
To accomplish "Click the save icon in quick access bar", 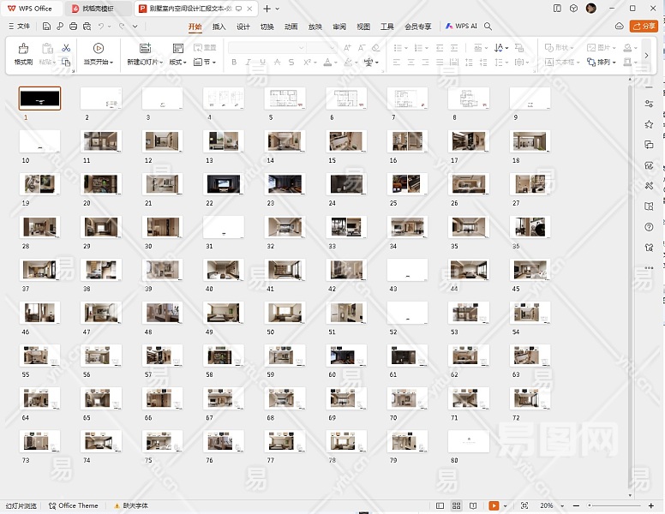I will point(46,27).
